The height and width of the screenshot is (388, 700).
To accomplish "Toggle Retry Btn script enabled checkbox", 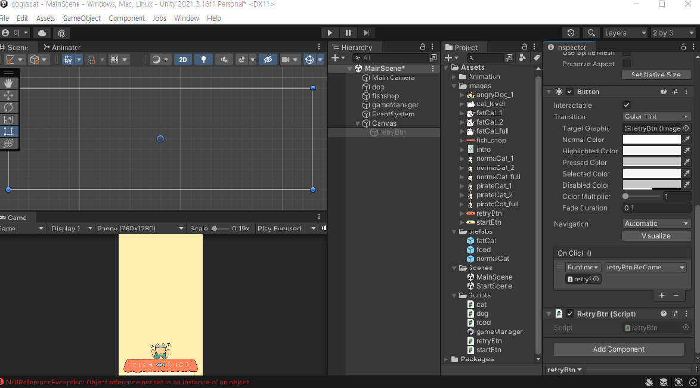I will tap(569, 314).
